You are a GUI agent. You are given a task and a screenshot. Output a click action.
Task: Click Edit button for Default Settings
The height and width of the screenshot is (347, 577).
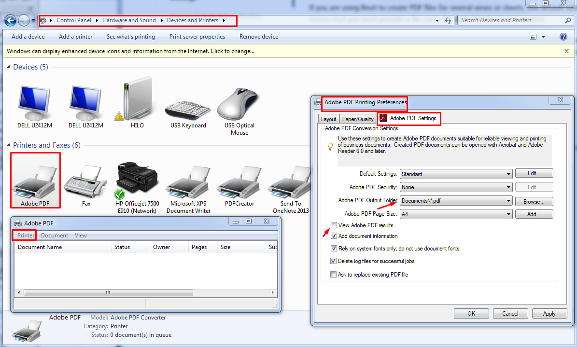[x=534, y=173]
